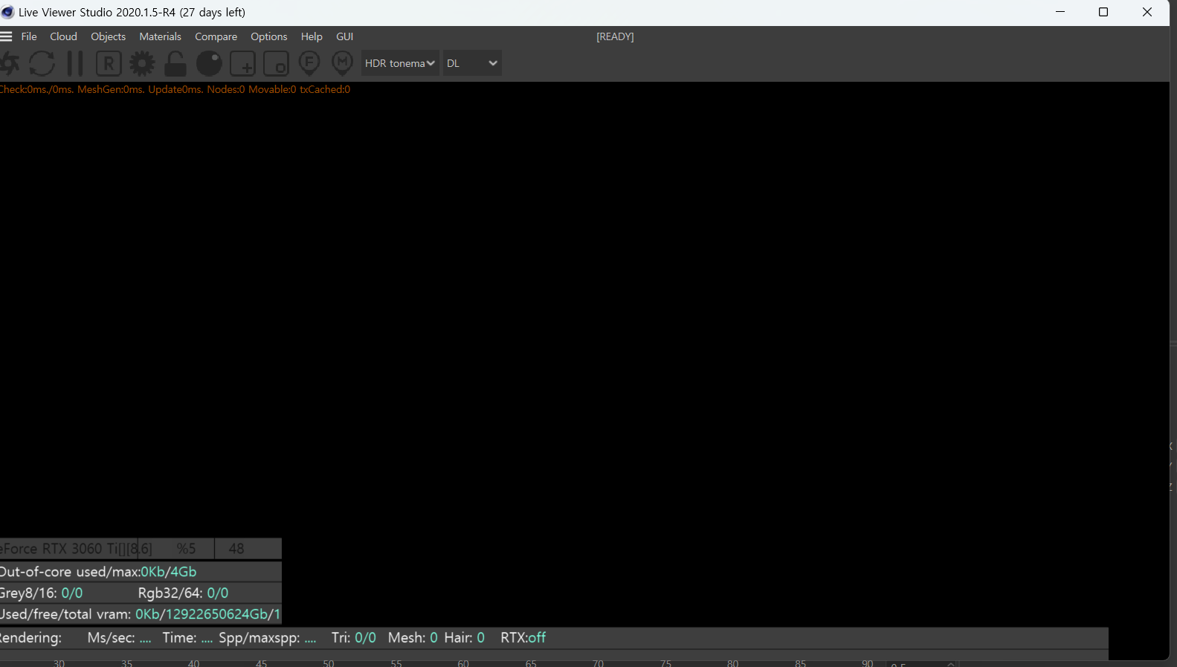Toggle the lock resolution padlock icon
The image size is (1177, 667).
175,63
